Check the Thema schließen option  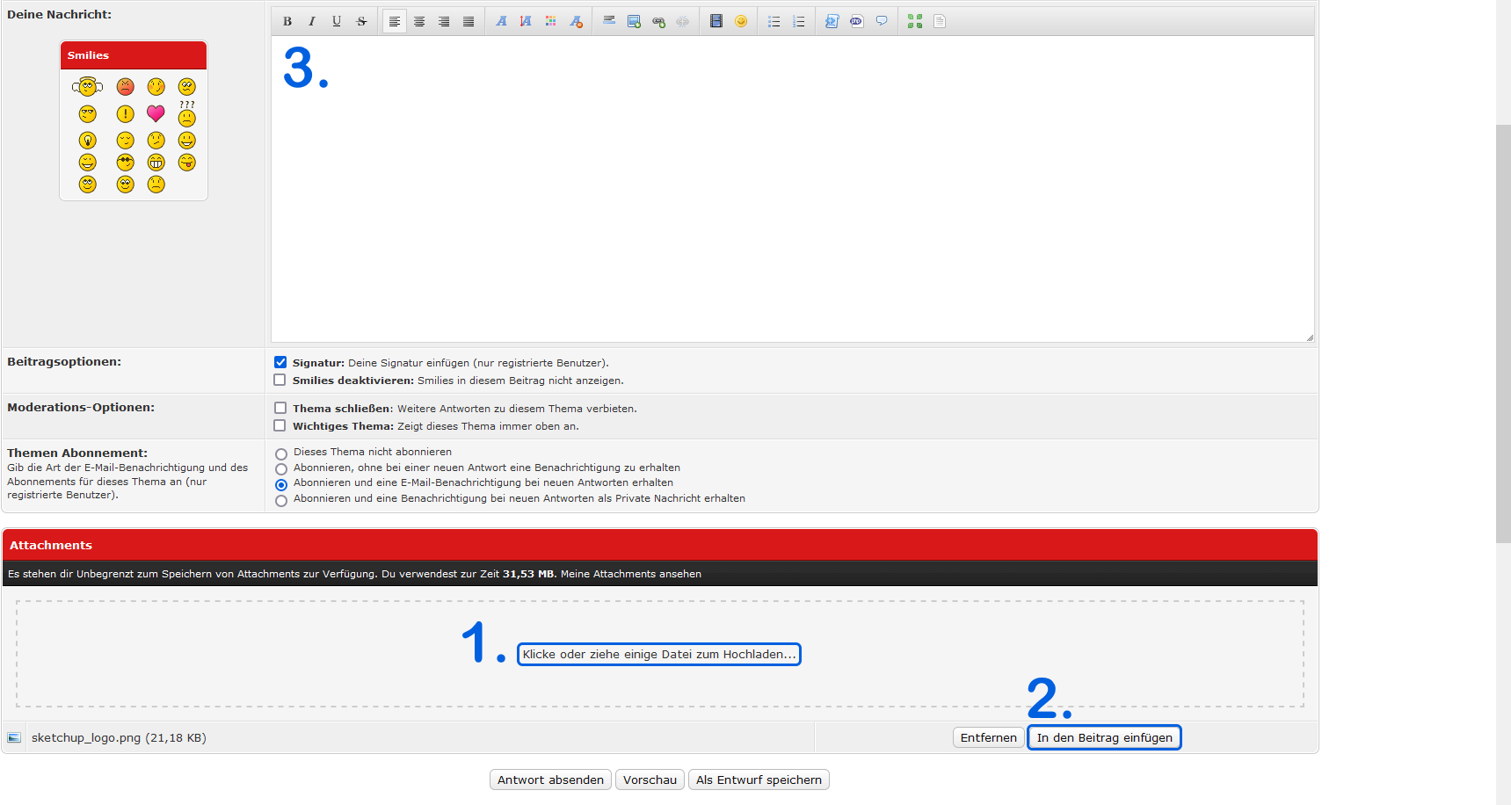coord(280,408)
